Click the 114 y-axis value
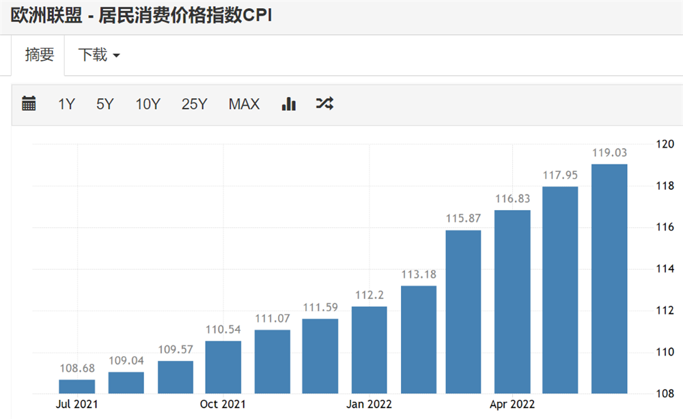Screen dimensions: 683x419 click(x=665, y=268)
